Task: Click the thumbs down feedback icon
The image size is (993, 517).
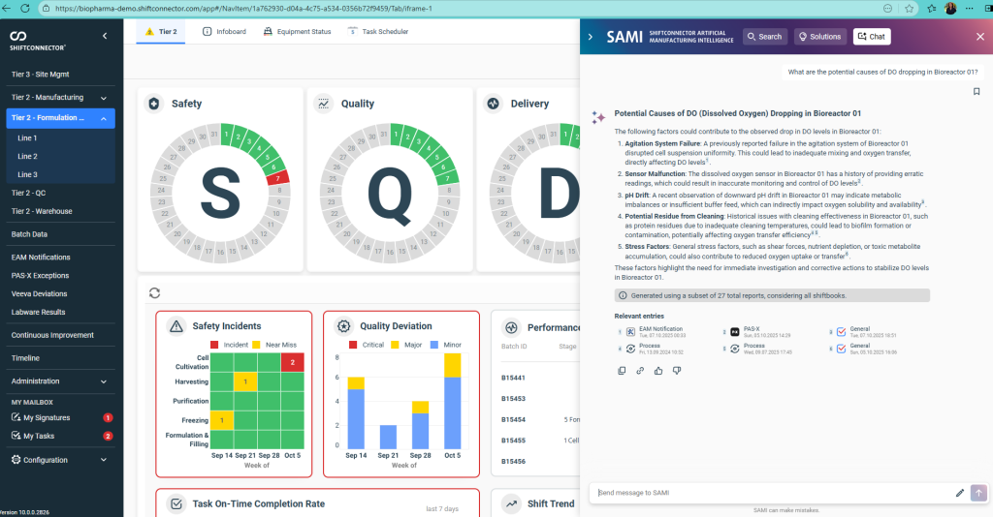Action: pyautogui.click(x=677, y=371)
